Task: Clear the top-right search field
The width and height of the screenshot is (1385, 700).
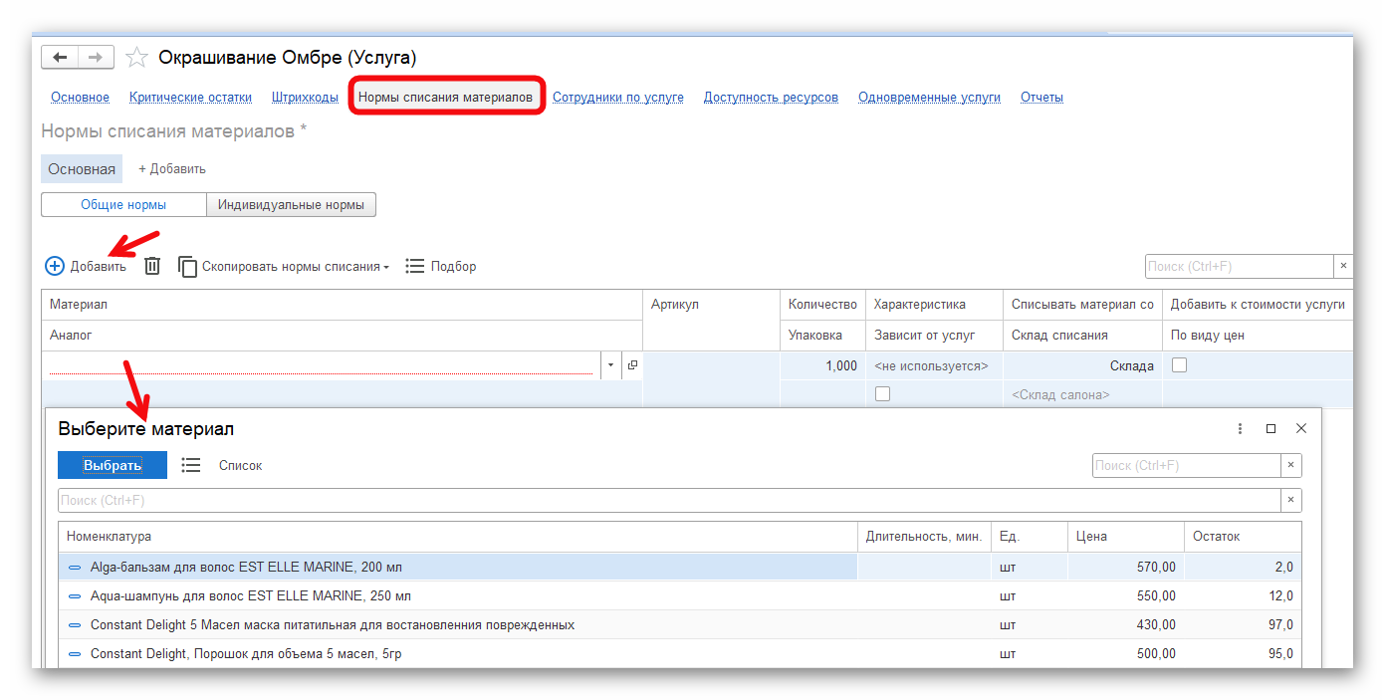Action: point(1343,266)
